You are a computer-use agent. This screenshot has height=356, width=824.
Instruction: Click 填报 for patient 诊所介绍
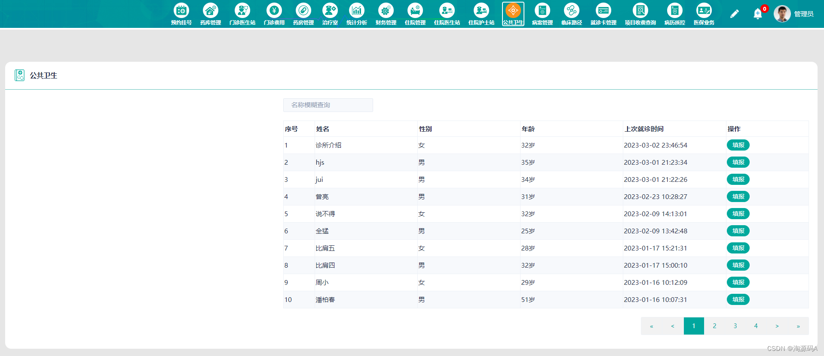[x=738, y=145]
